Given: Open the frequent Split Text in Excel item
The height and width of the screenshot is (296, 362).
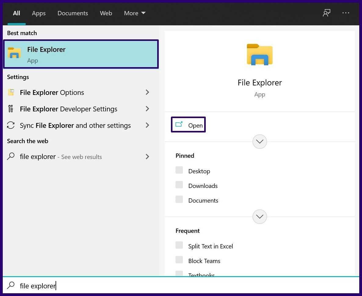Looking at the screenshot, I should (x=210, y=246).
